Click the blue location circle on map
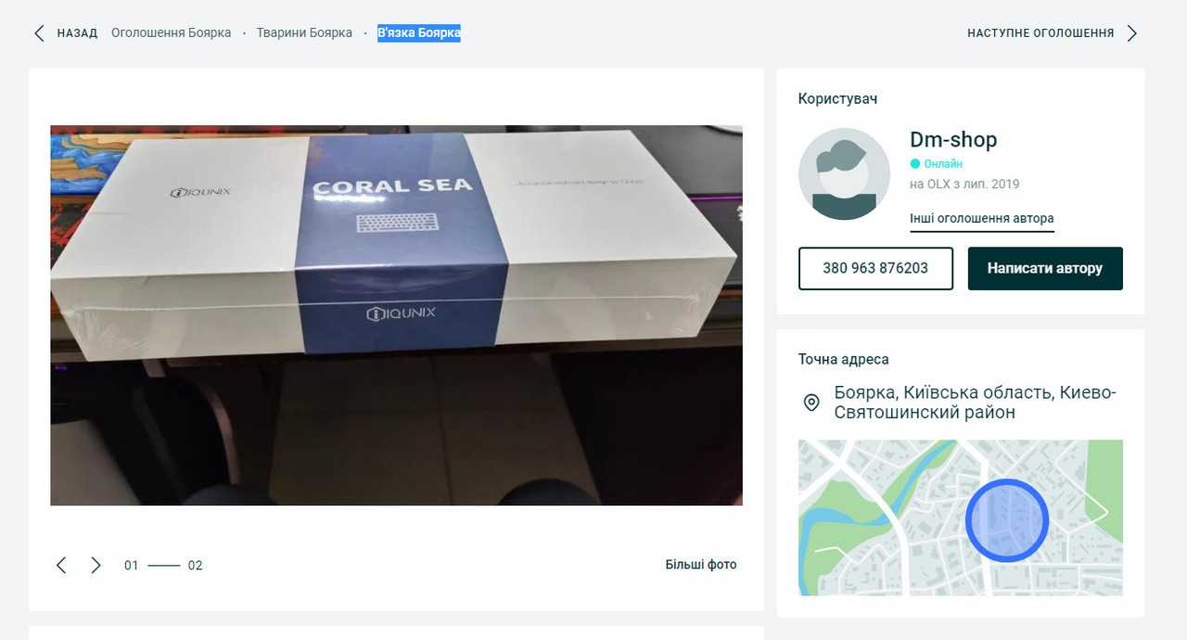The height and width of the screenshot is (640, 1187). pyautogui.click(x=1007, y=520)
